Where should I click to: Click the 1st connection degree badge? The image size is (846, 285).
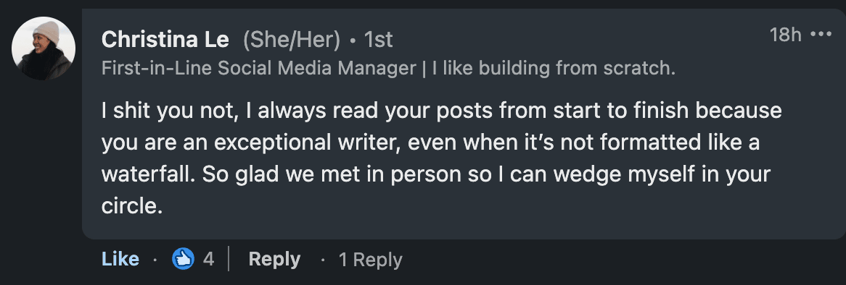tap(378, 40)
